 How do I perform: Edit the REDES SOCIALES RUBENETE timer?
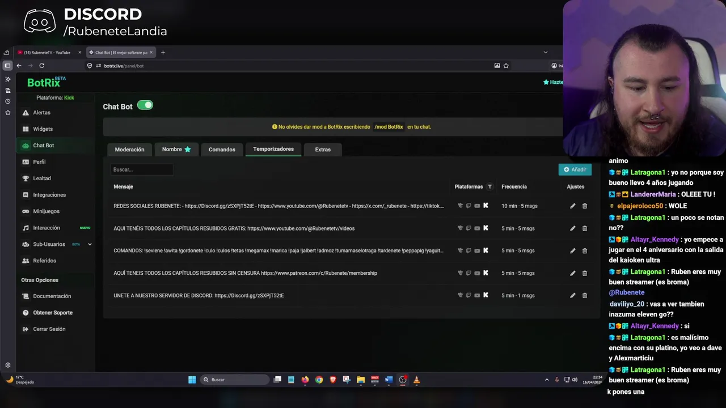[572, 206]
